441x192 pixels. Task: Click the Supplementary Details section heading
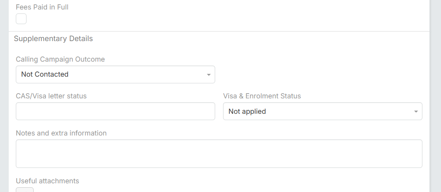click(x=53, y=39)
